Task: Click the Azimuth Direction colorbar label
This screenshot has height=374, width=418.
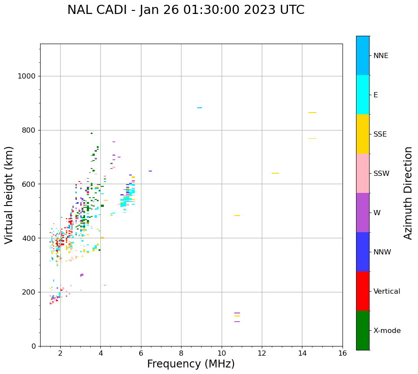Action: point(408,193)
